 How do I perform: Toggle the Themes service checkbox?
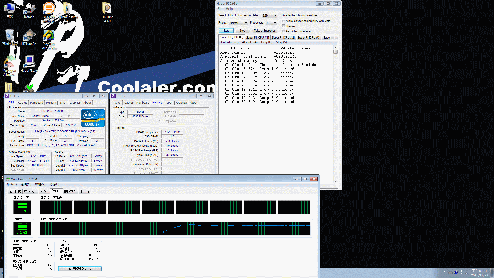point(283,26)
